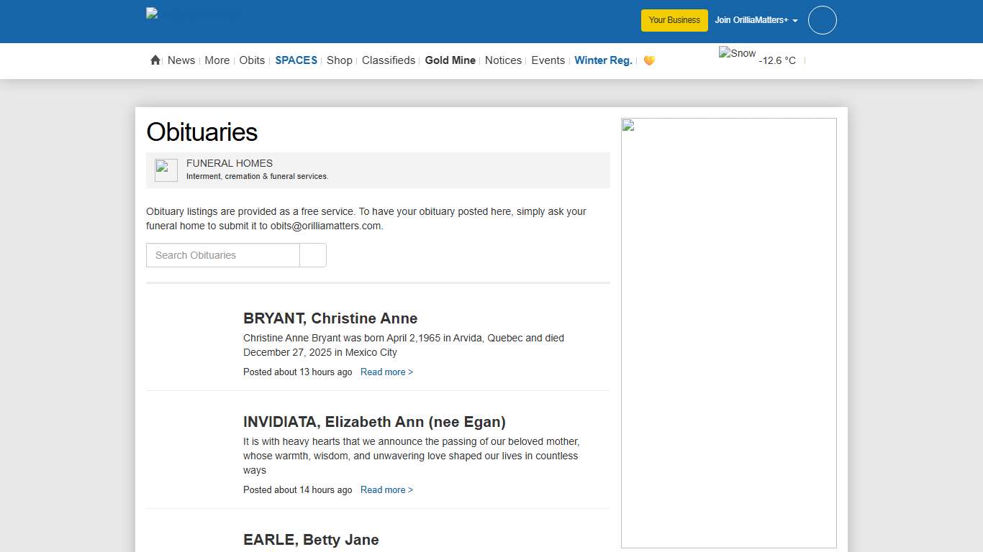Screen dimensions: 983x552
Task: Open the Classifieds page
Action: click(389, 60)
